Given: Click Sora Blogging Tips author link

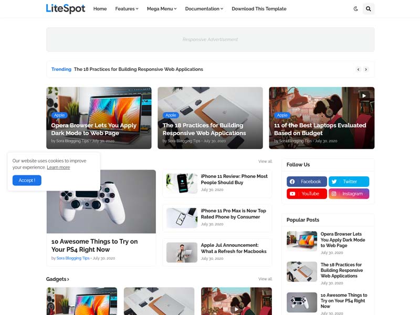Looking at the screenshot, I should (x=73, y=258).
